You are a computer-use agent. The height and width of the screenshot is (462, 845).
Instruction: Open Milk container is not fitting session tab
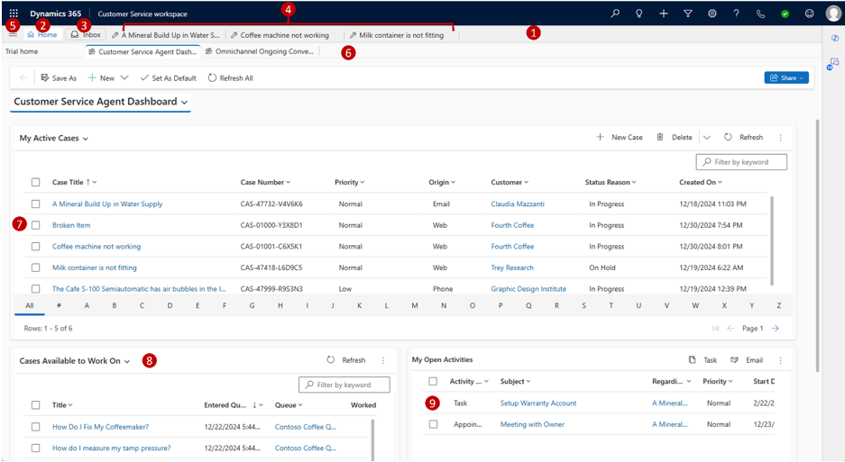[397, 35]
